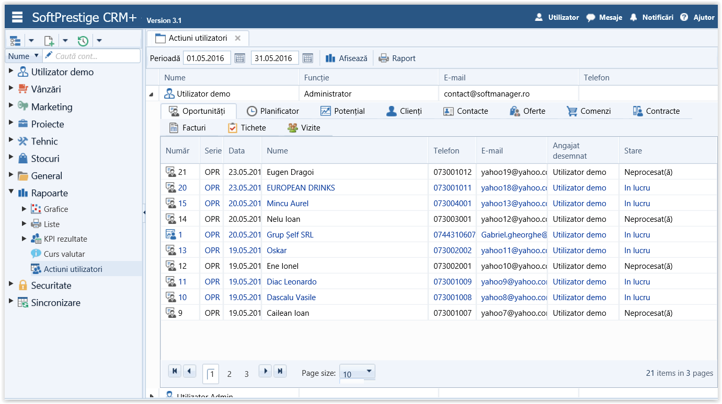Screen dimensions: 722x404
Task: Collapse sidebar using splitter arrow
Action: pyautogui.click(x=144, y=212)
